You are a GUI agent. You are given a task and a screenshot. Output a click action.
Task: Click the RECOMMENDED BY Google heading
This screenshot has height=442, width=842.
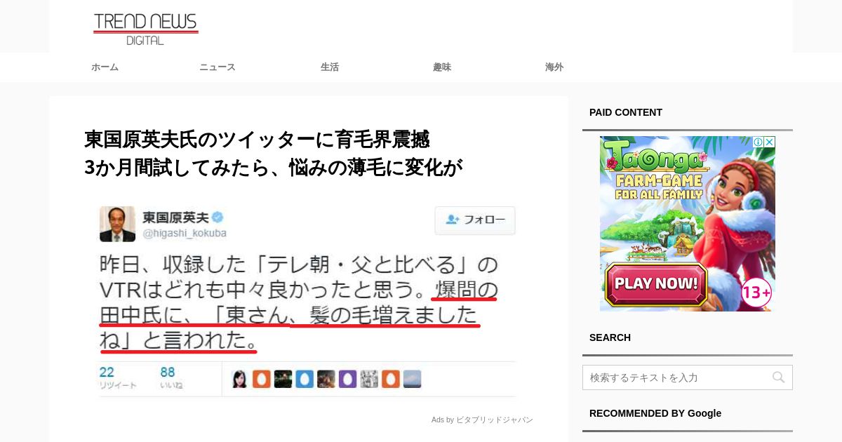click(655, 413)
